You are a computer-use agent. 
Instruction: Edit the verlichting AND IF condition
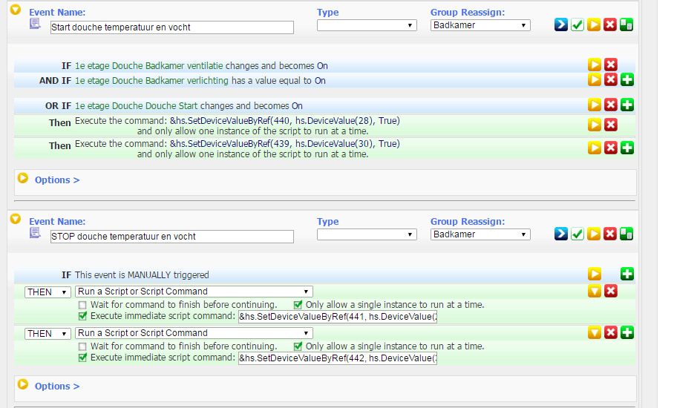(x=595, y=79)
